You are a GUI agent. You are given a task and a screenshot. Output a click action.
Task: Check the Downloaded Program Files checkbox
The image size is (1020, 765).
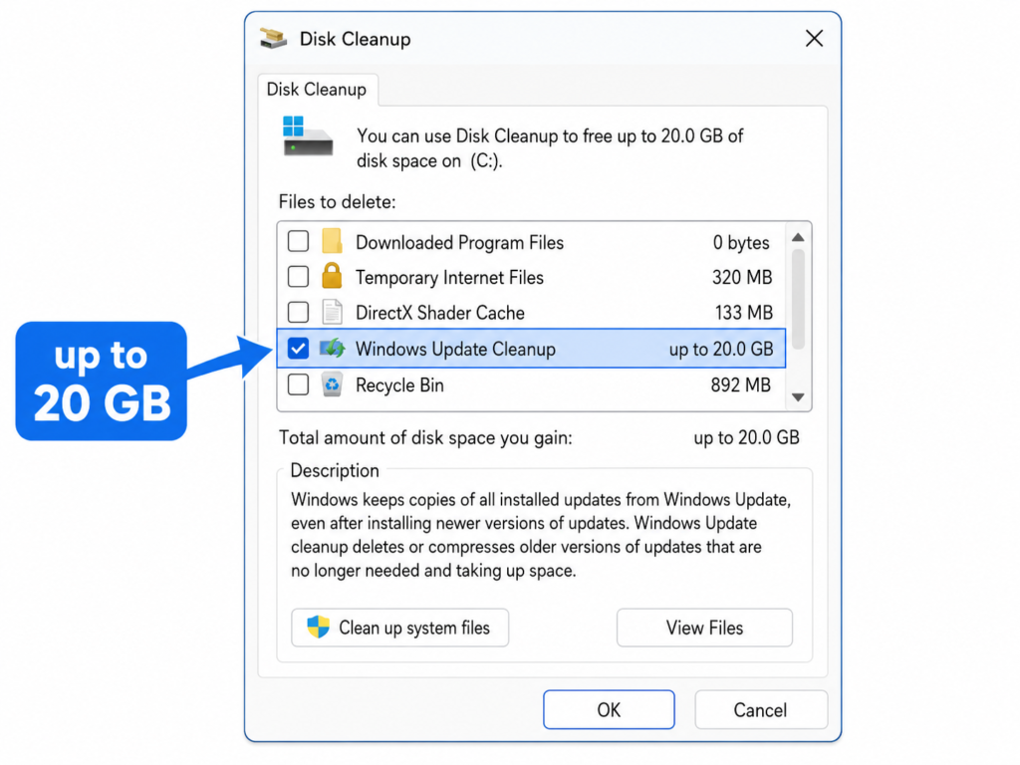[x=298, y=241]
